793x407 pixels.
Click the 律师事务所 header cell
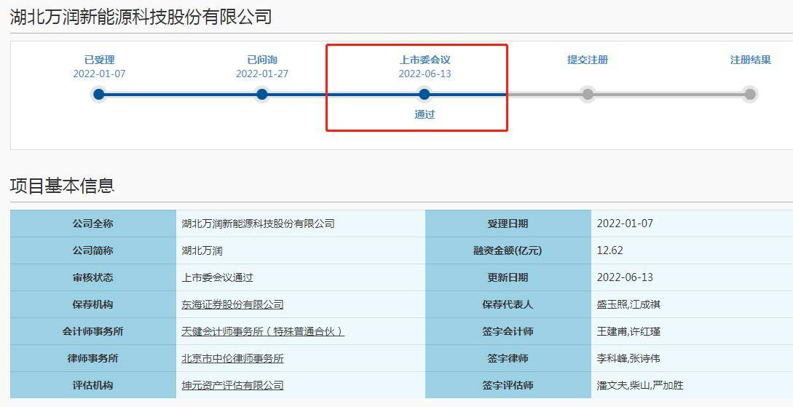point(93,358)
